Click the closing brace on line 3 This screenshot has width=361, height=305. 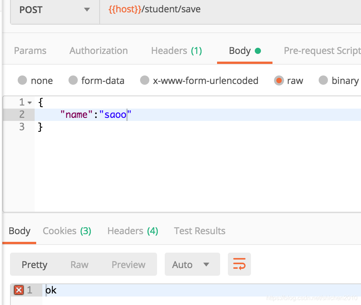pyautogui.click(x=40, y=127)
